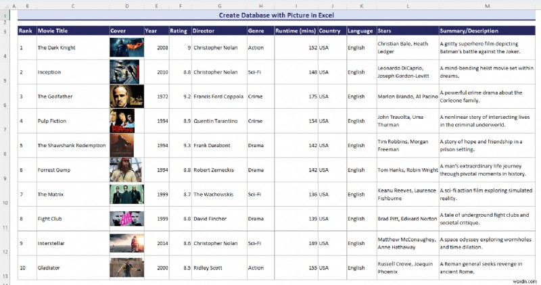Click 'The Matrix' title cell
Viewport: 541px width, 285px height.
73,195
